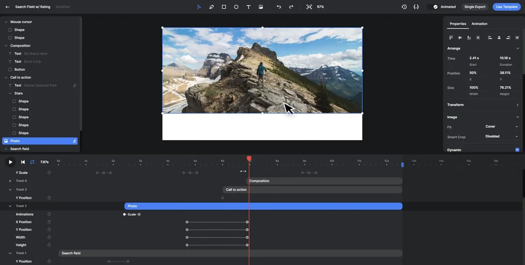
Task: Select the Text tool
Action: [x=248, y=7]
